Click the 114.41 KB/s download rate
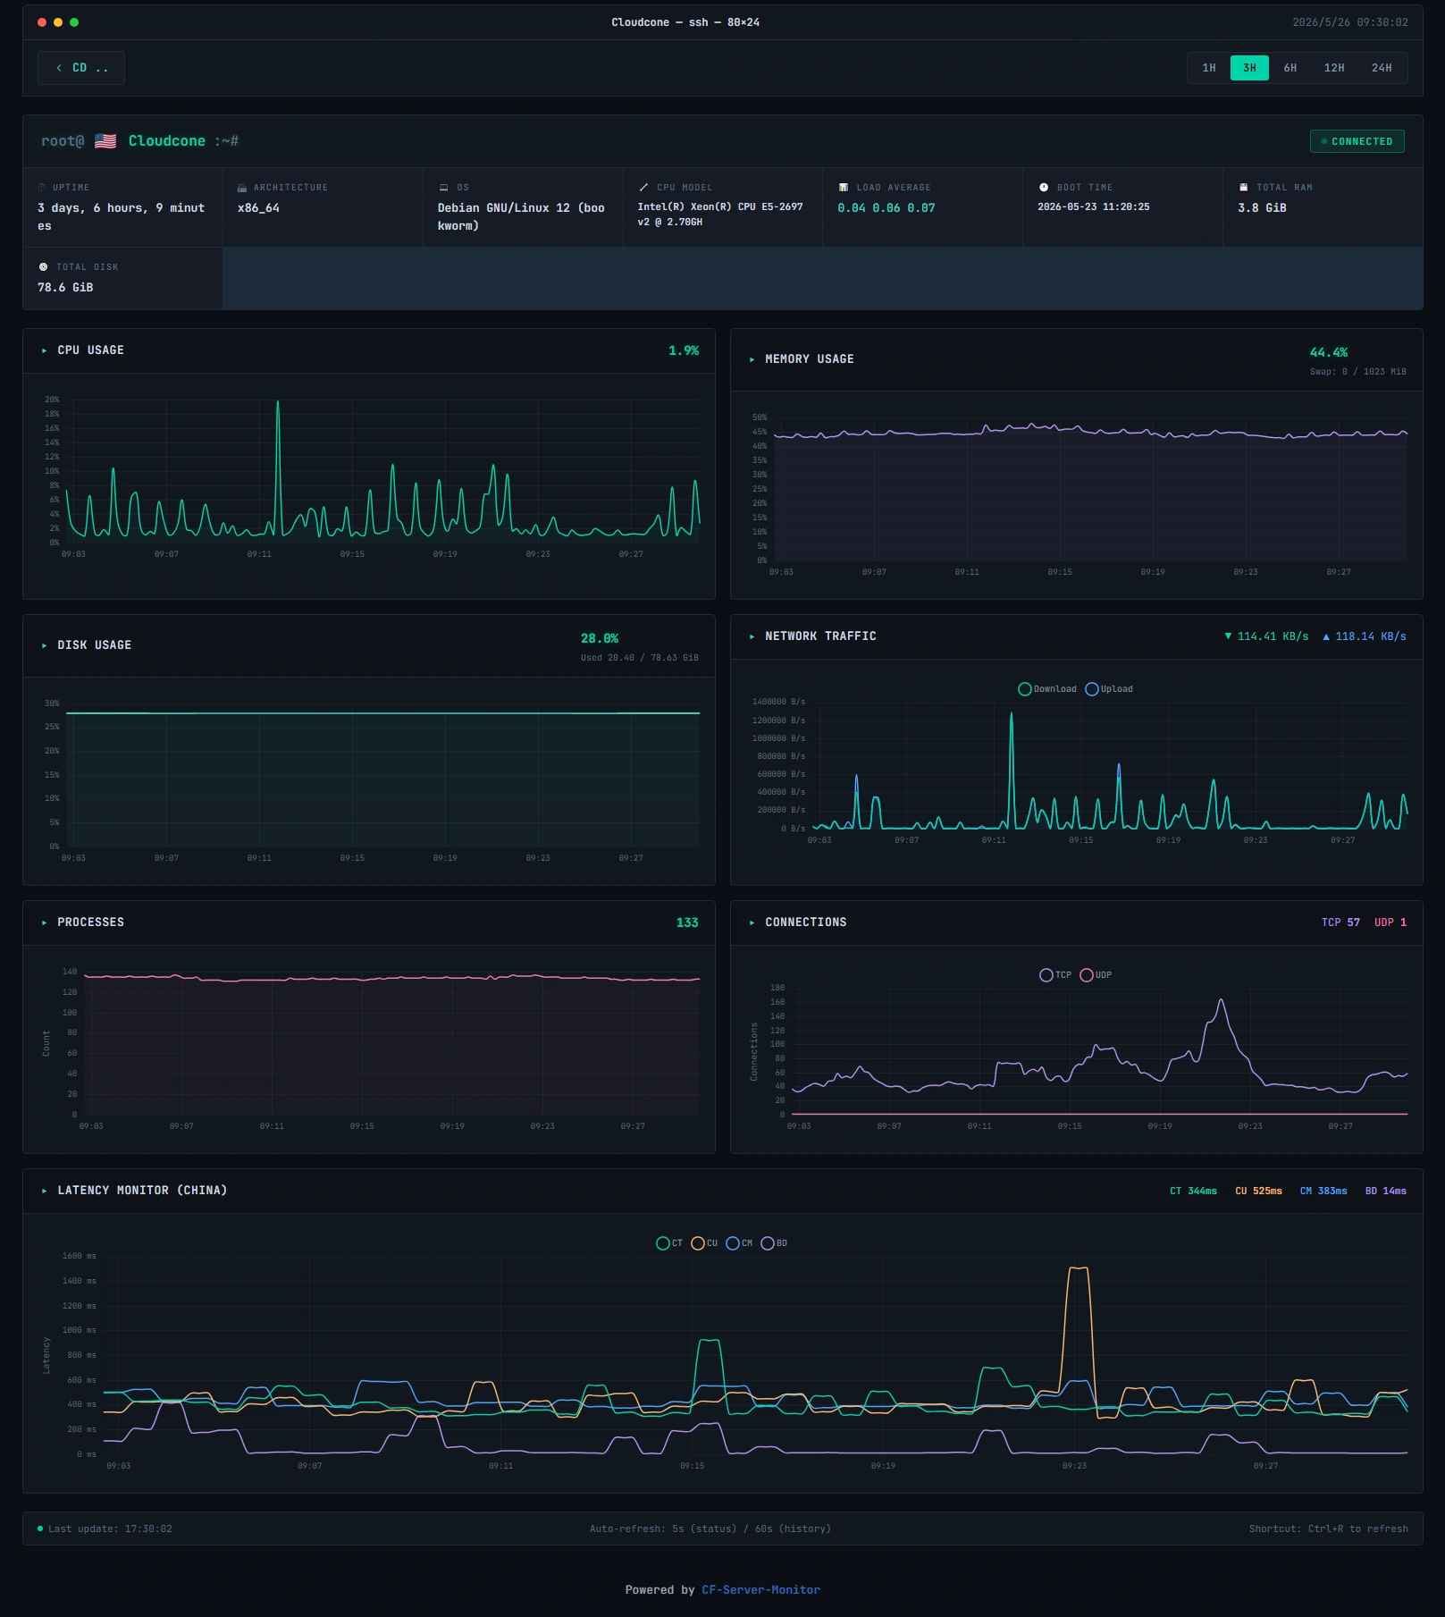1445x1617 pixels. (x=1273, y=636)
